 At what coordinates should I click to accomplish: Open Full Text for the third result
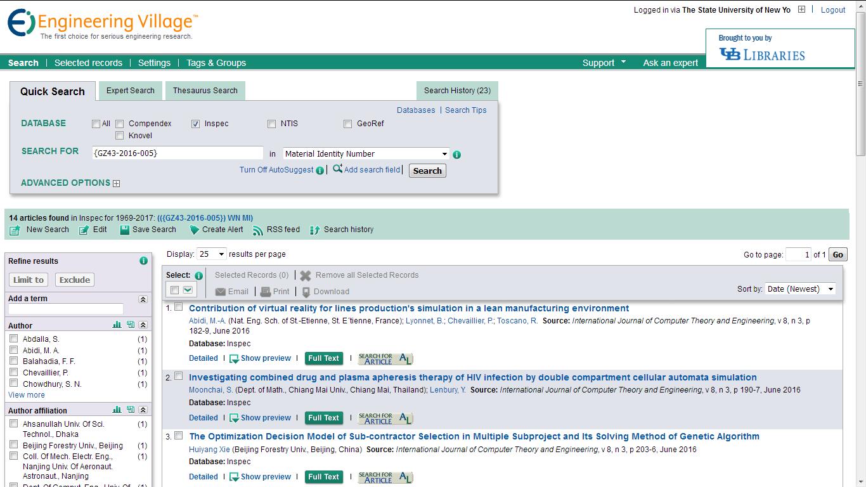click(x=323, y=477)
